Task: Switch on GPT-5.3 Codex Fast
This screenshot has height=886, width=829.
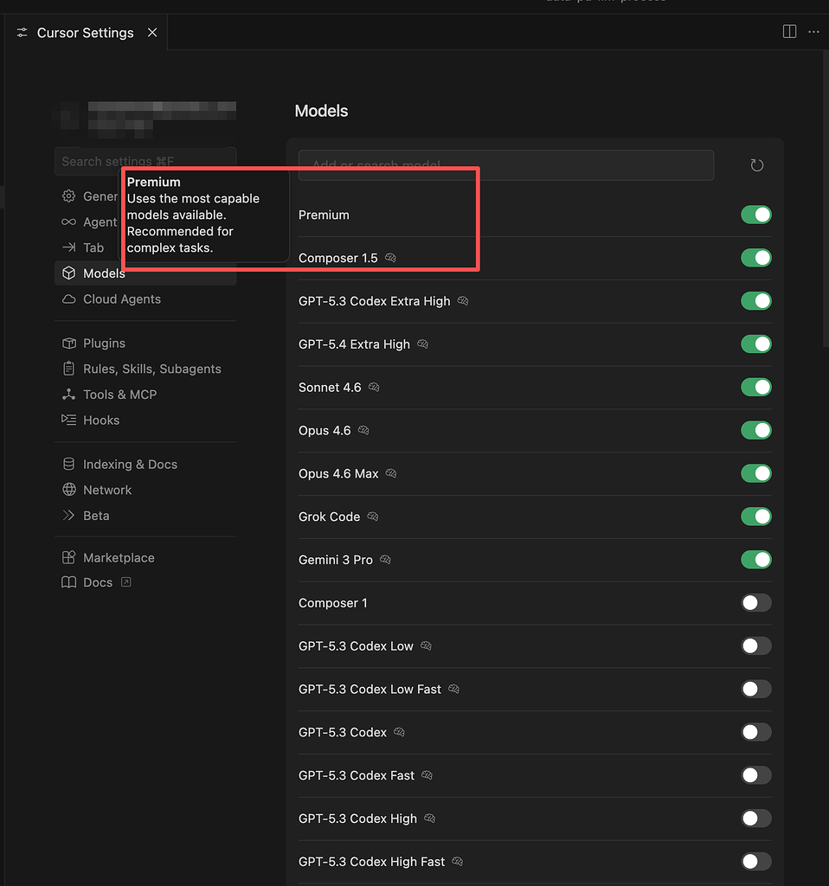Action: point(756,775)
